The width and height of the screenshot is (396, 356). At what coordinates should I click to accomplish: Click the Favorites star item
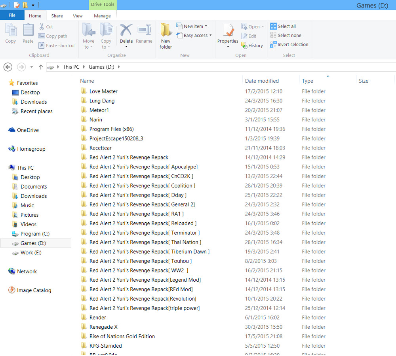coord(23,83)
